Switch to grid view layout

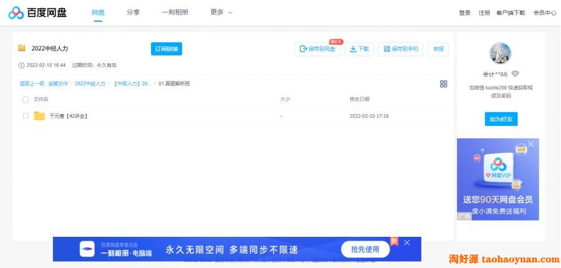click(443, 84)
